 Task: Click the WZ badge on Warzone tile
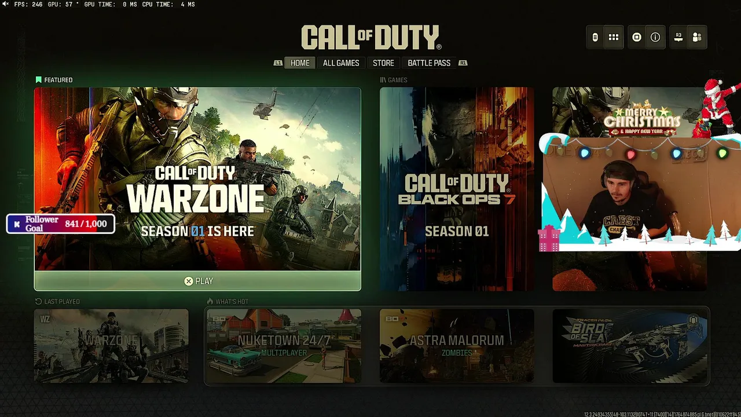tap(45, 319)
